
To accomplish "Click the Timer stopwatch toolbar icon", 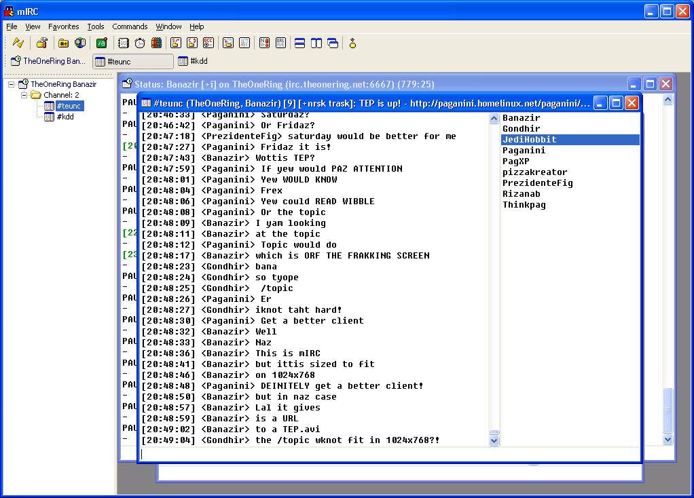I will point(140,43).
